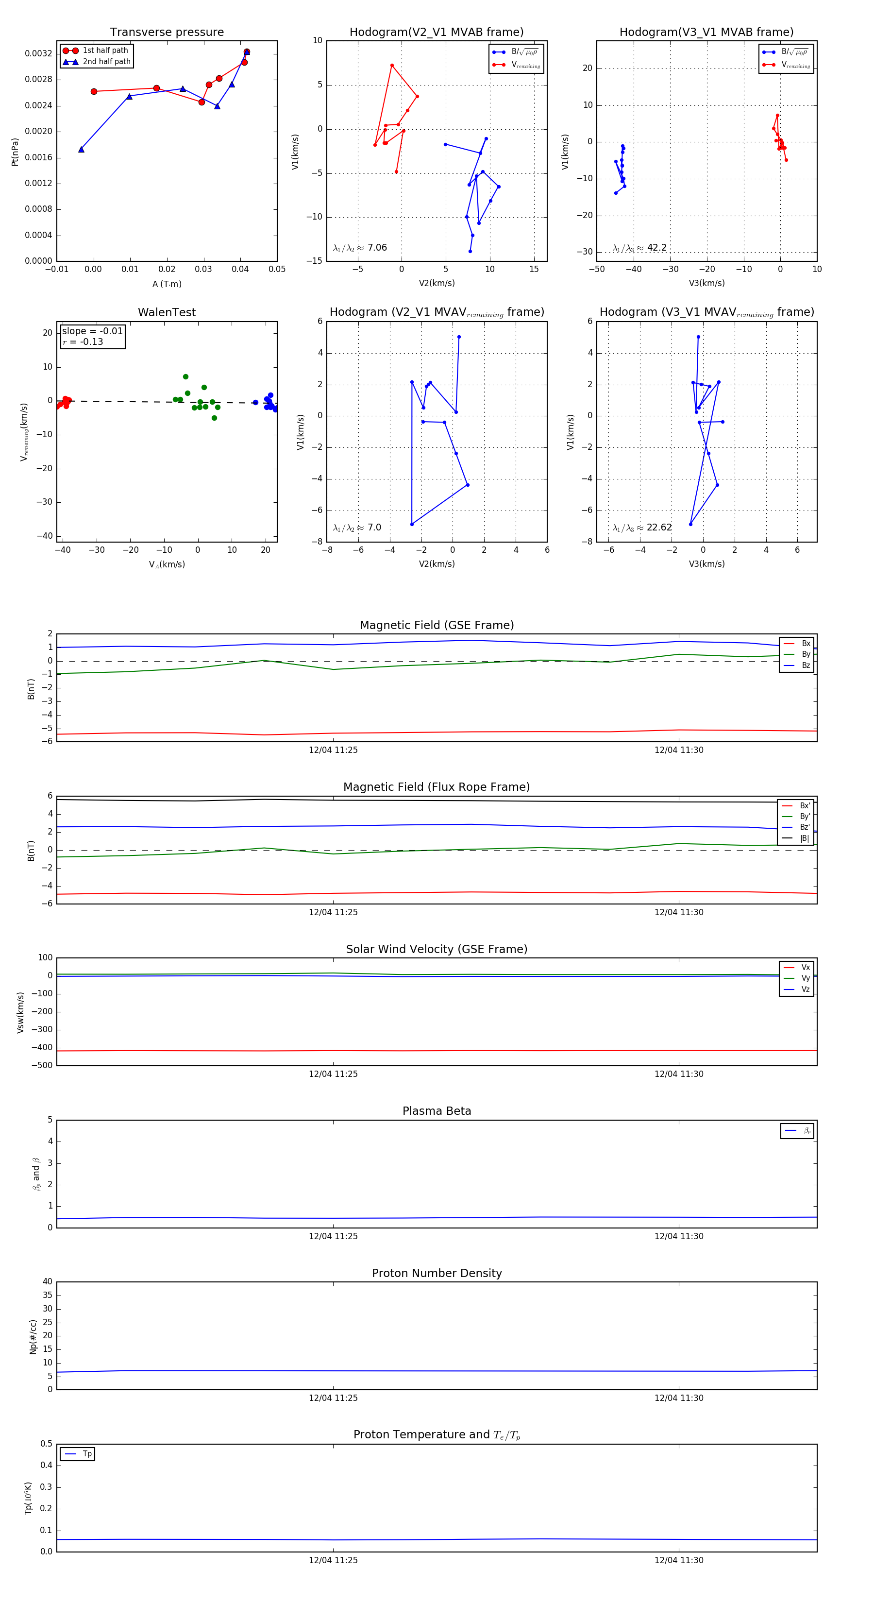Click the 'r = -0.13' annotation
874x1603 pixels.
pyautogui.click(x=83, y=341)
